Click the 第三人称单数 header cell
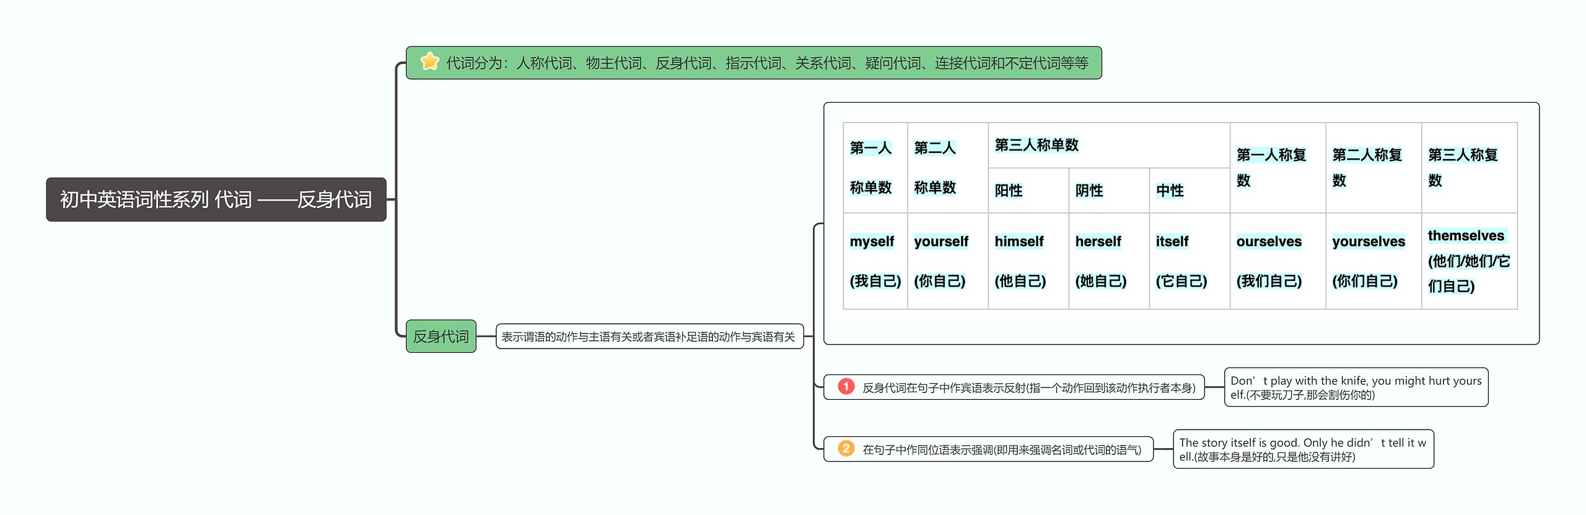The height and width of the screenshot is (515, 1586). 1108,145
